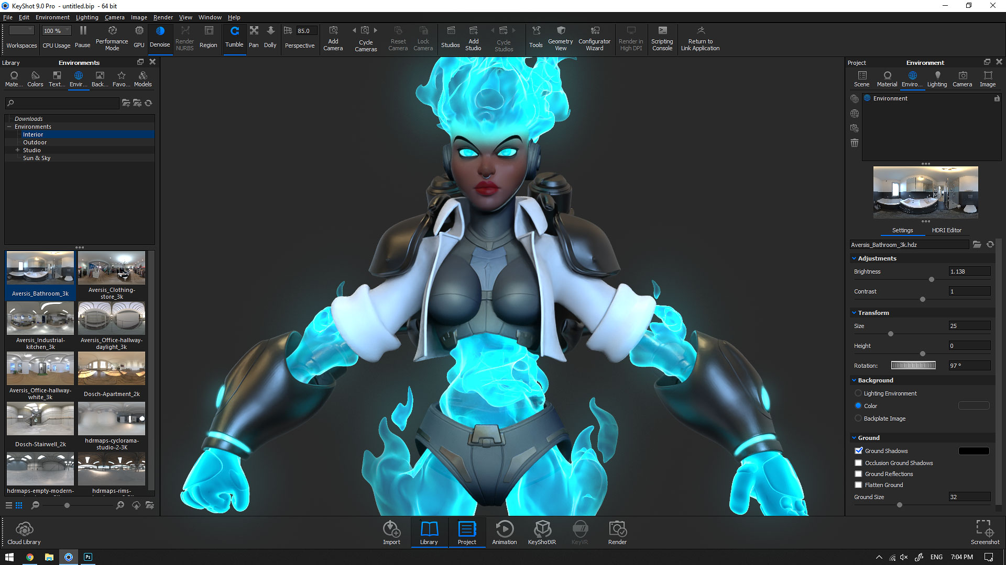1006x565 pixels.
Task: Click the Ground Shadows black color swatch
Action: tap(974, 451)
